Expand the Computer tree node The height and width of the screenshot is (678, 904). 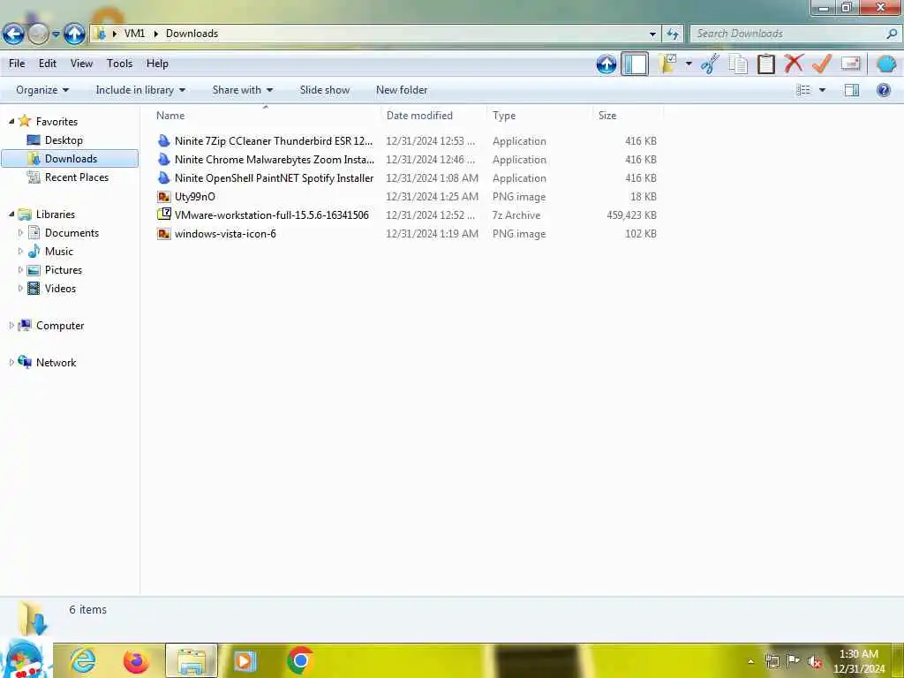[x=11, y=325]
